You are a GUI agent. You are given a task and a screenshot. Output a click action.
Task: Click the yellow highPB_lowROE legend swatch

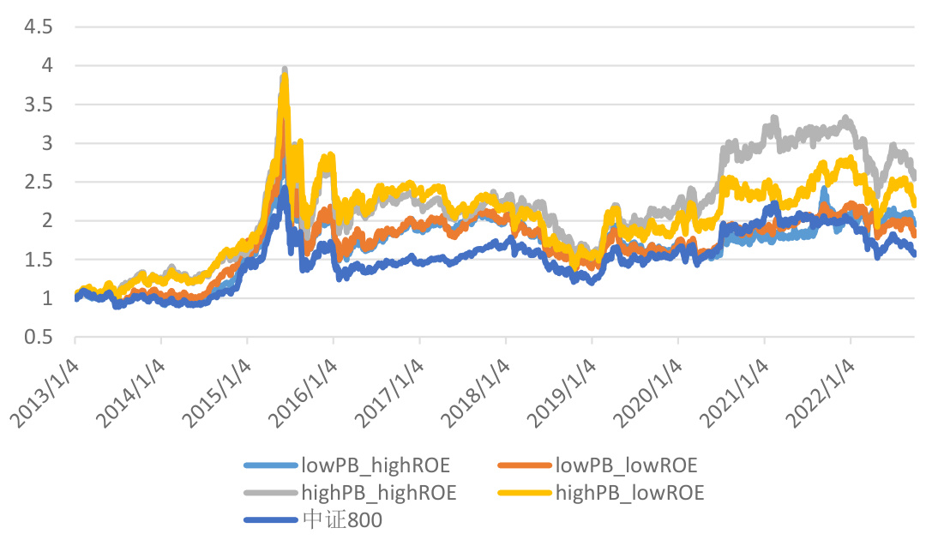click(x=524, y=493)
